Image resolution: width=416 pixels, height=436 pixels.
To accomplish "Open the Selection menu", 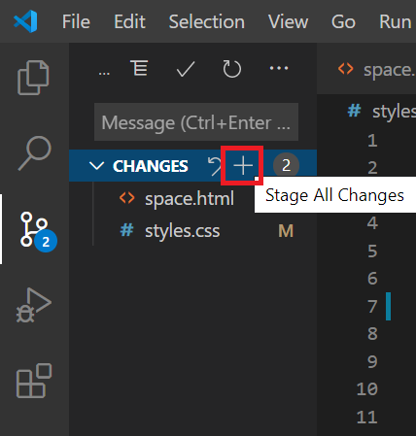I will (x=207, y=21).
